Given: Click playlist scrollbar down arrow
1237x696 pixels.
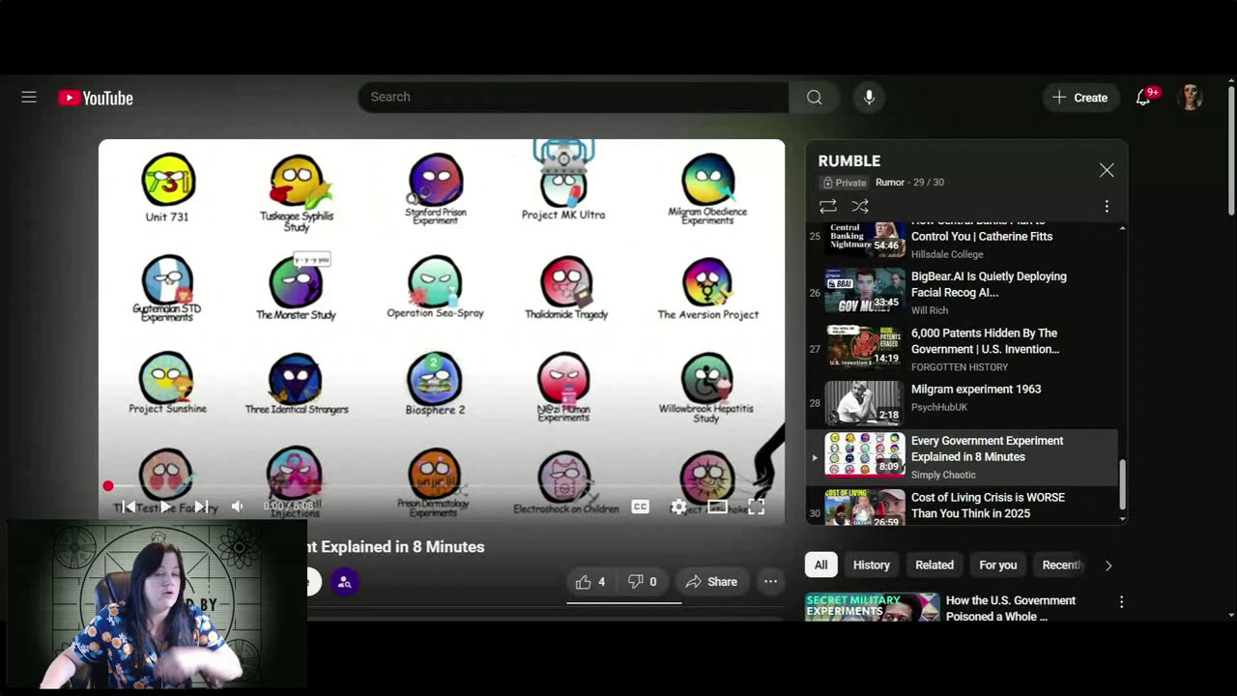Looking at the screenshot, I should [1122, 519].
